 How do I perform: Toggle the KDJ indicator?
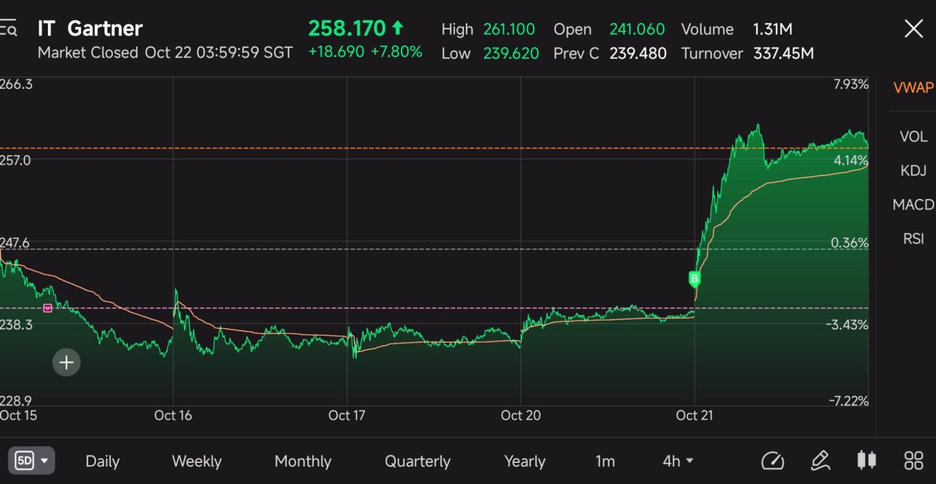(x=913, y=170)
